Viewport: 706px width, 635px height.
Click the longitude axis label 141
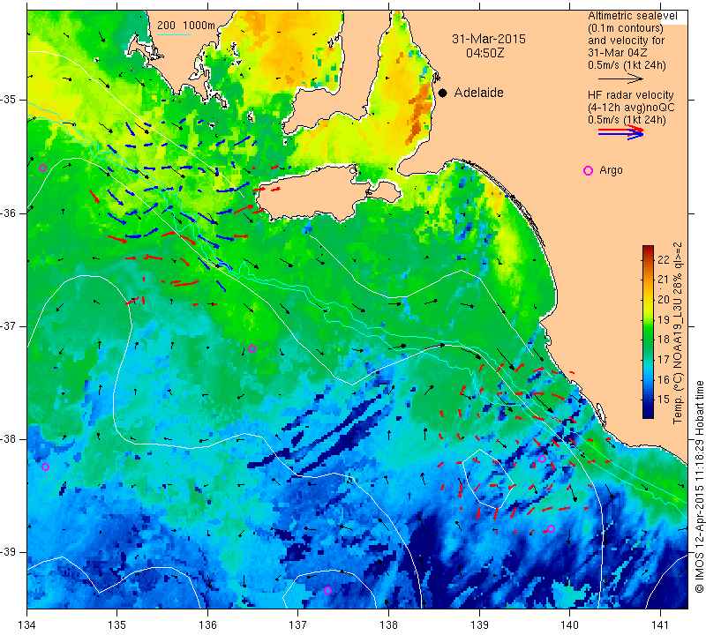click(660, 624)
